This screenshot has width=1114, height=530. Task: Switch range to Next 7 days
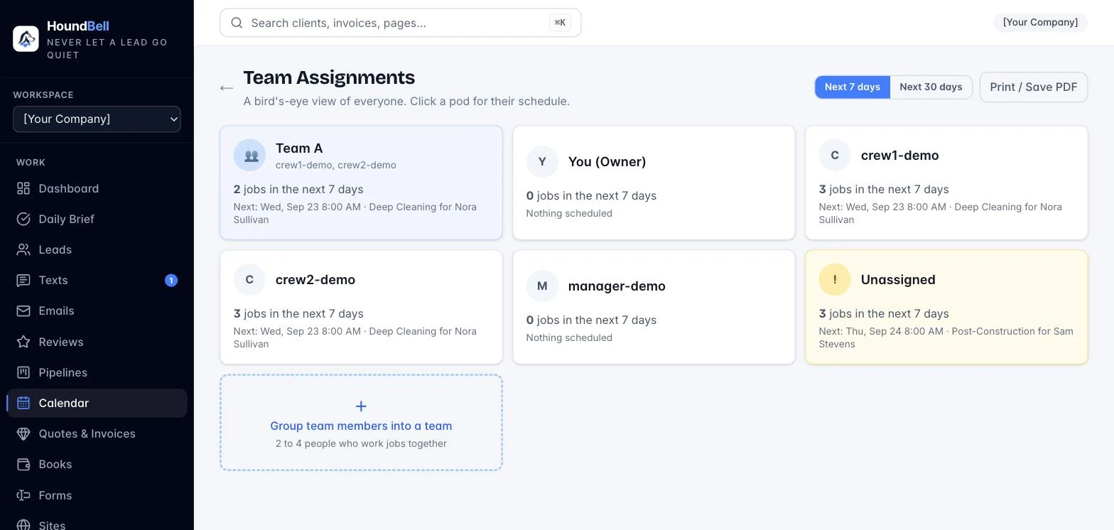(853, 87)
